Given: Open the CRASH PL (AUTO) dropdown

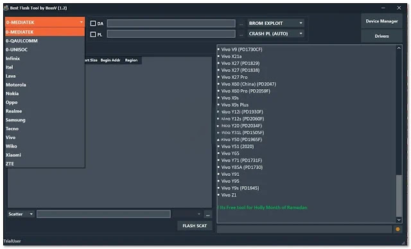Looking at the screenshot, I should 275,33.
